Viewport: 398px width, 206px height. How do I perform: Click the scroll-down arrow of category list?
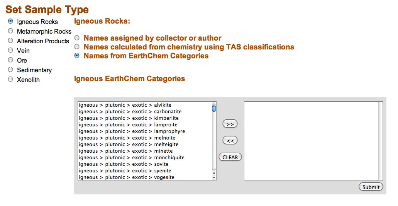214,177
